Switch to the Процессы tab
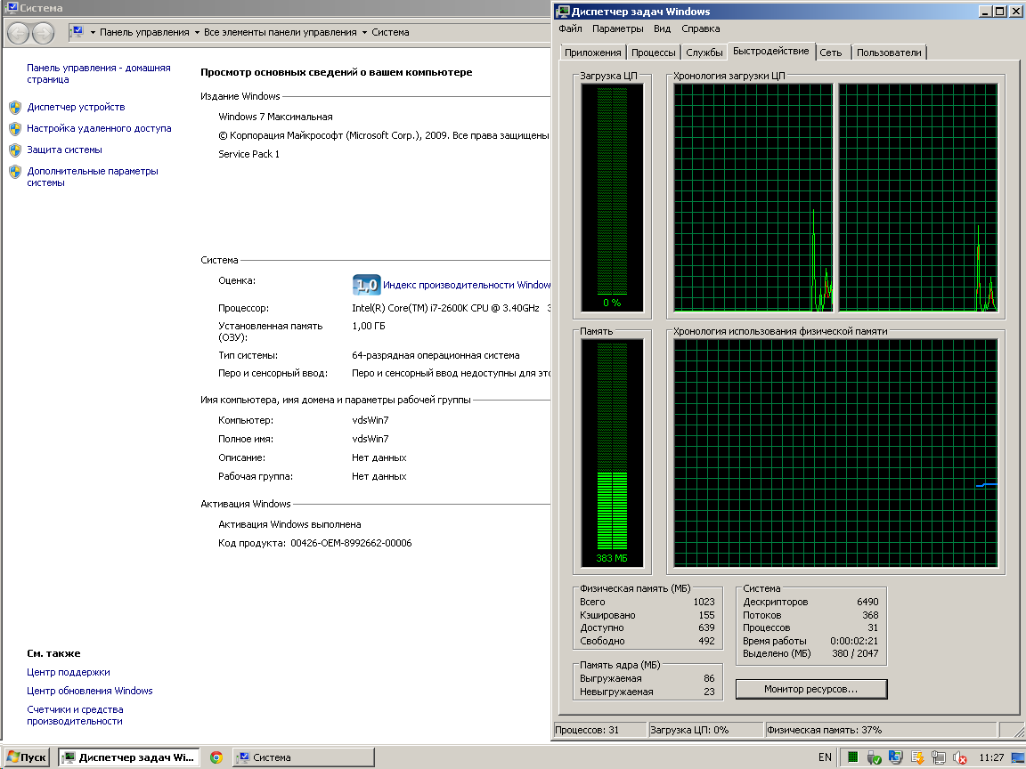This screenshot has width=1026, height=769. click(x=653, y=53)
